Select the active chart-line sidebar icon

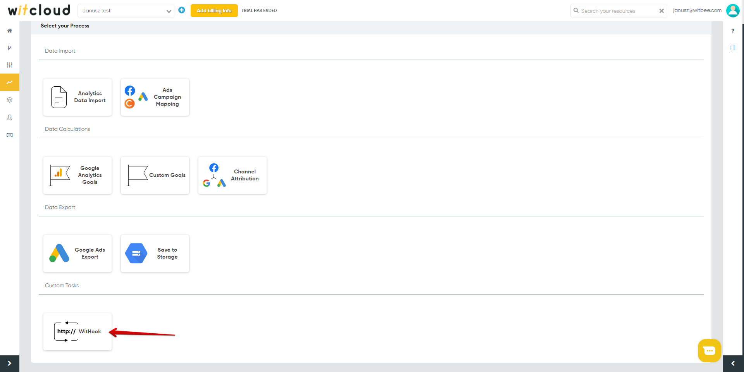(10, 82)
